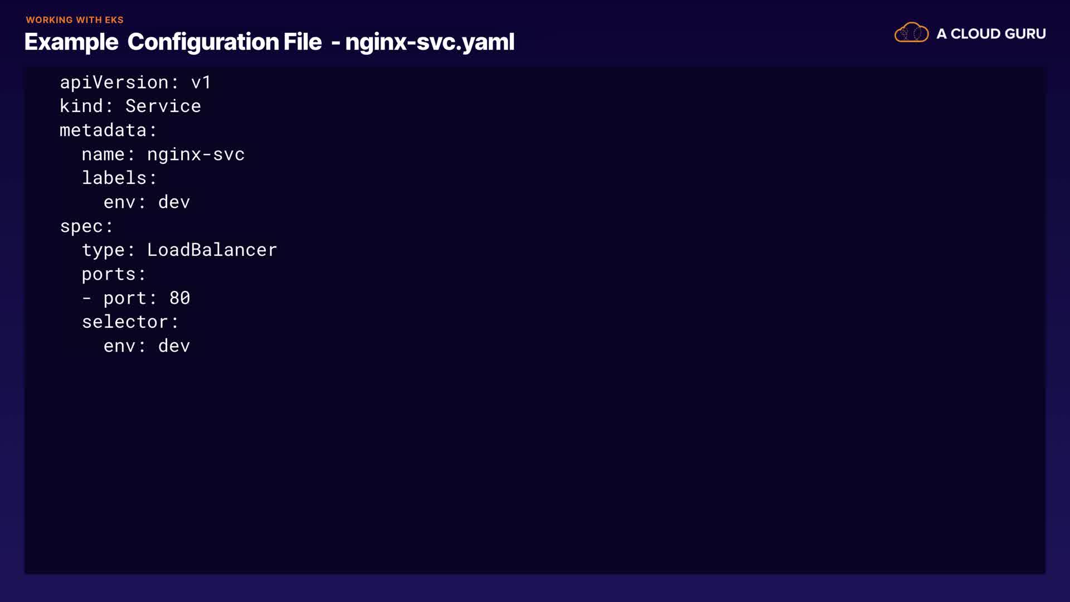Screen dimensions: 1070x602
Task: Click the port number 80
Action: click(x=179, y=298)
